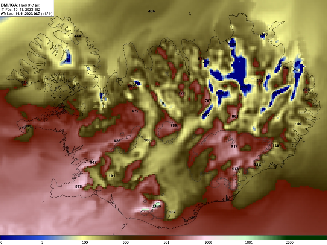
Task: Click the 797 label
Action: coord(208,100)
